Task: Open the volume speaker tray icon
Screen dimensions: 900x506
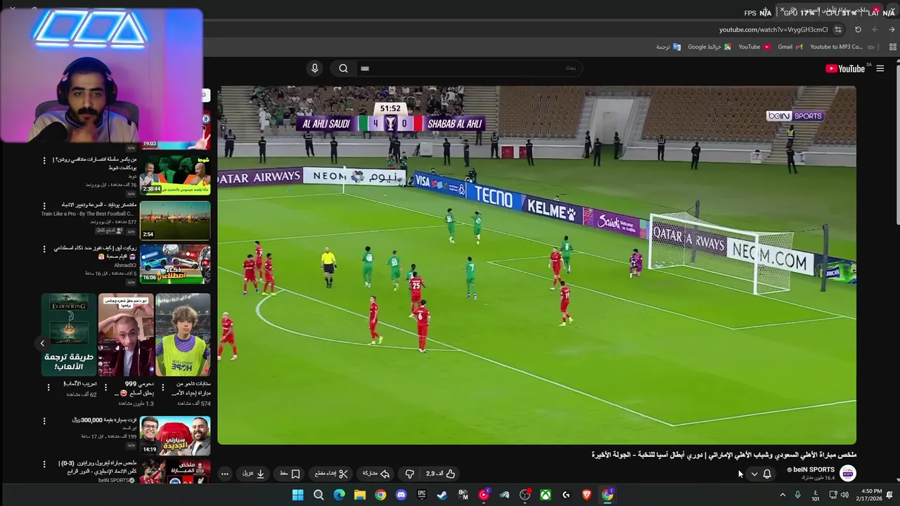Action: 844,495
